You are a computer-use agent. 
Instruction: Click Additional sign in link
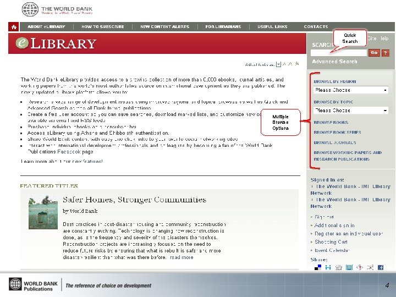tap(334, 226)
